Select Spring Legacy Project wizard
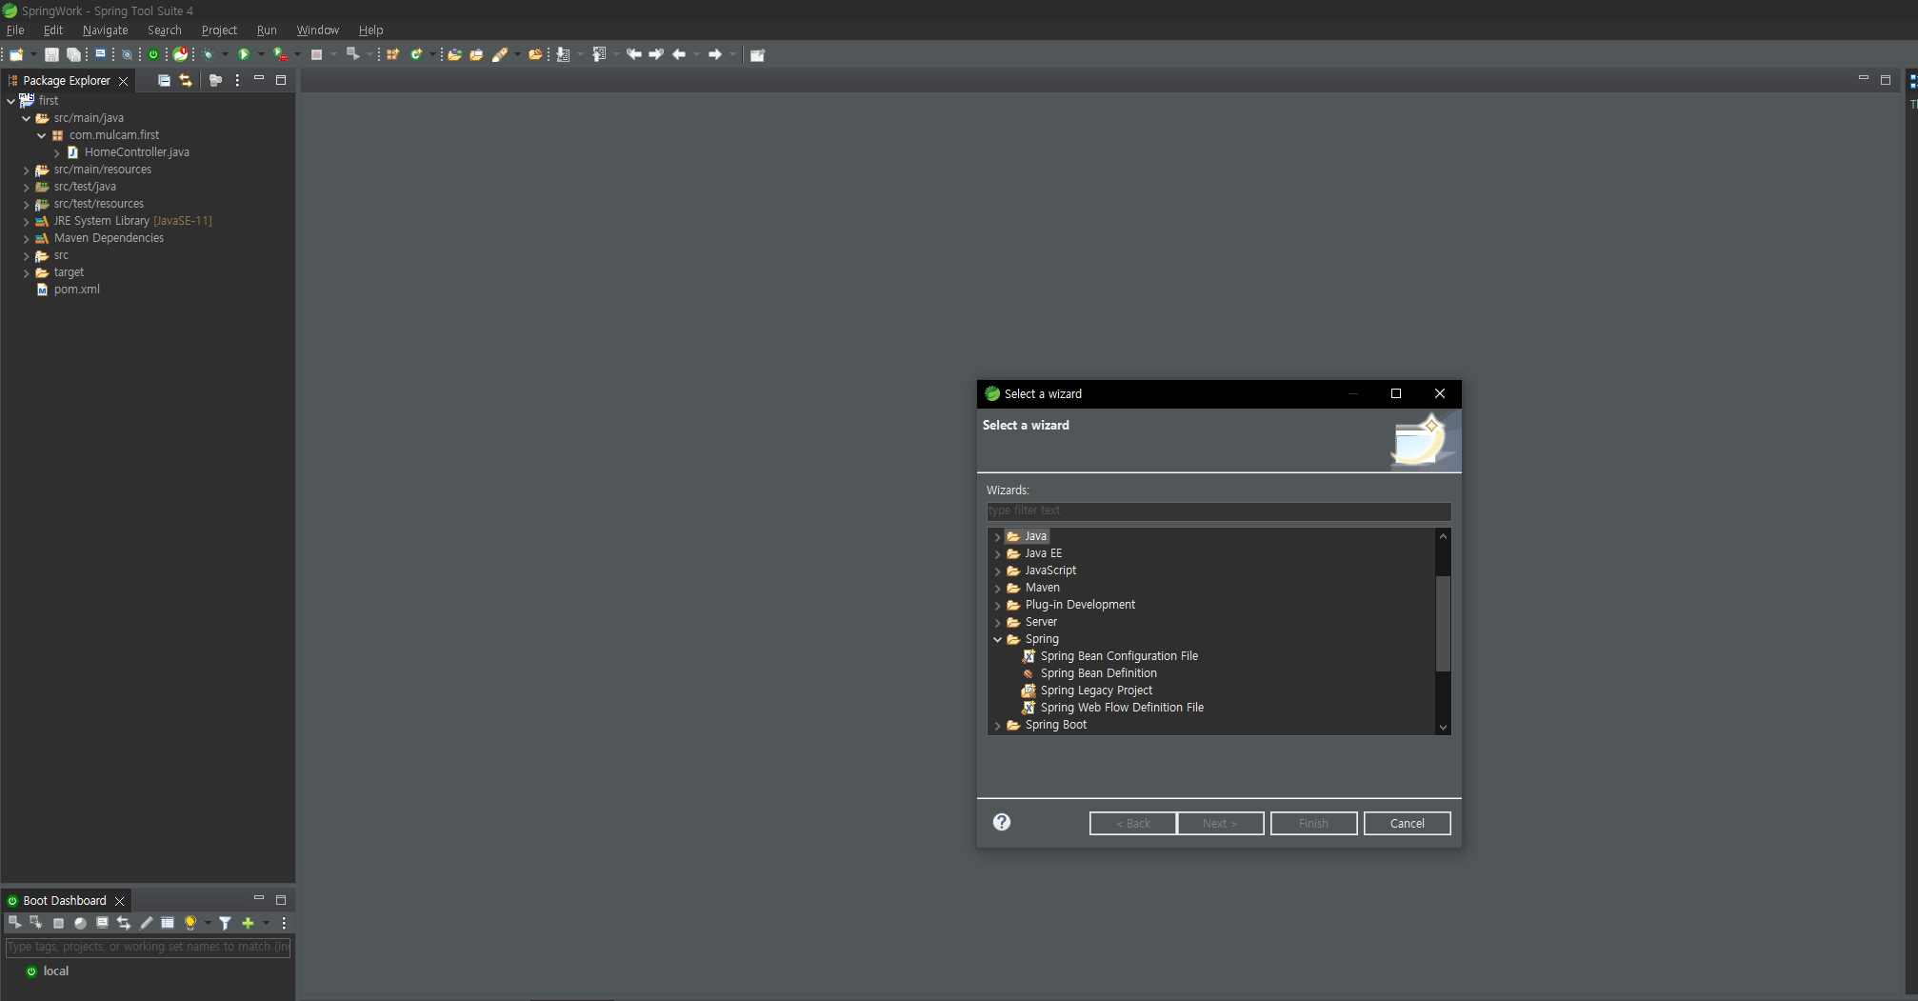 tap(1096, 691)
